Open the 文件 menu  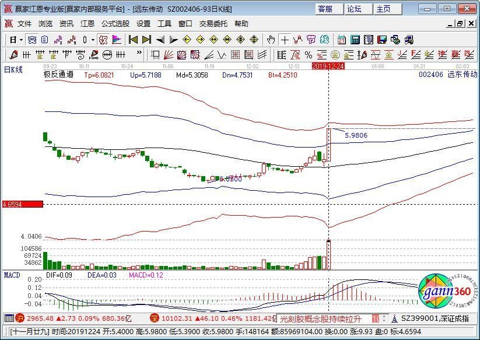tap(24, 23)
